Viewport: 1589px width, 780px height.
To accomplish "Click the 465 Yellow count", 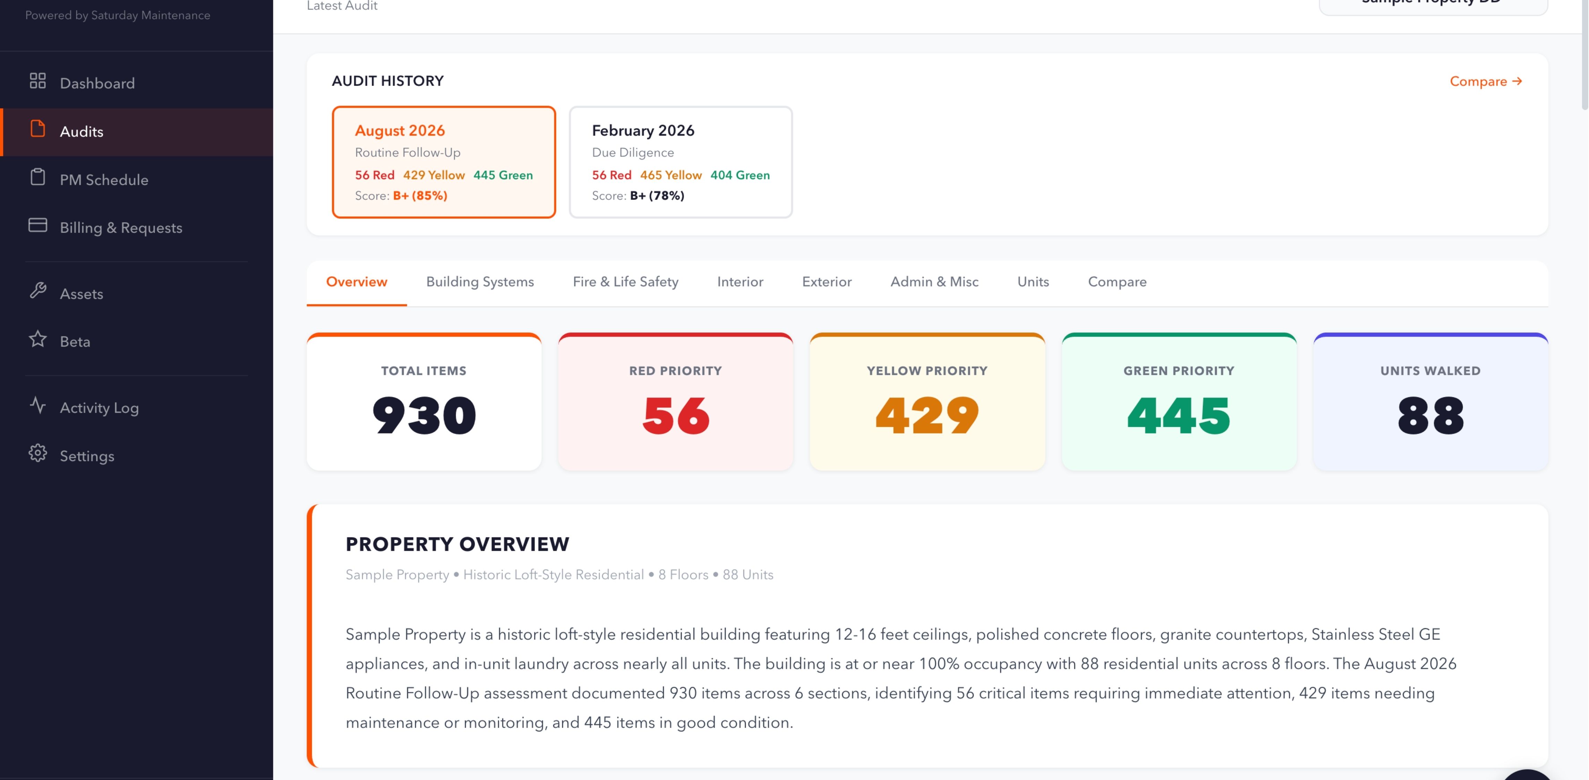I will [x=670, y=175].
